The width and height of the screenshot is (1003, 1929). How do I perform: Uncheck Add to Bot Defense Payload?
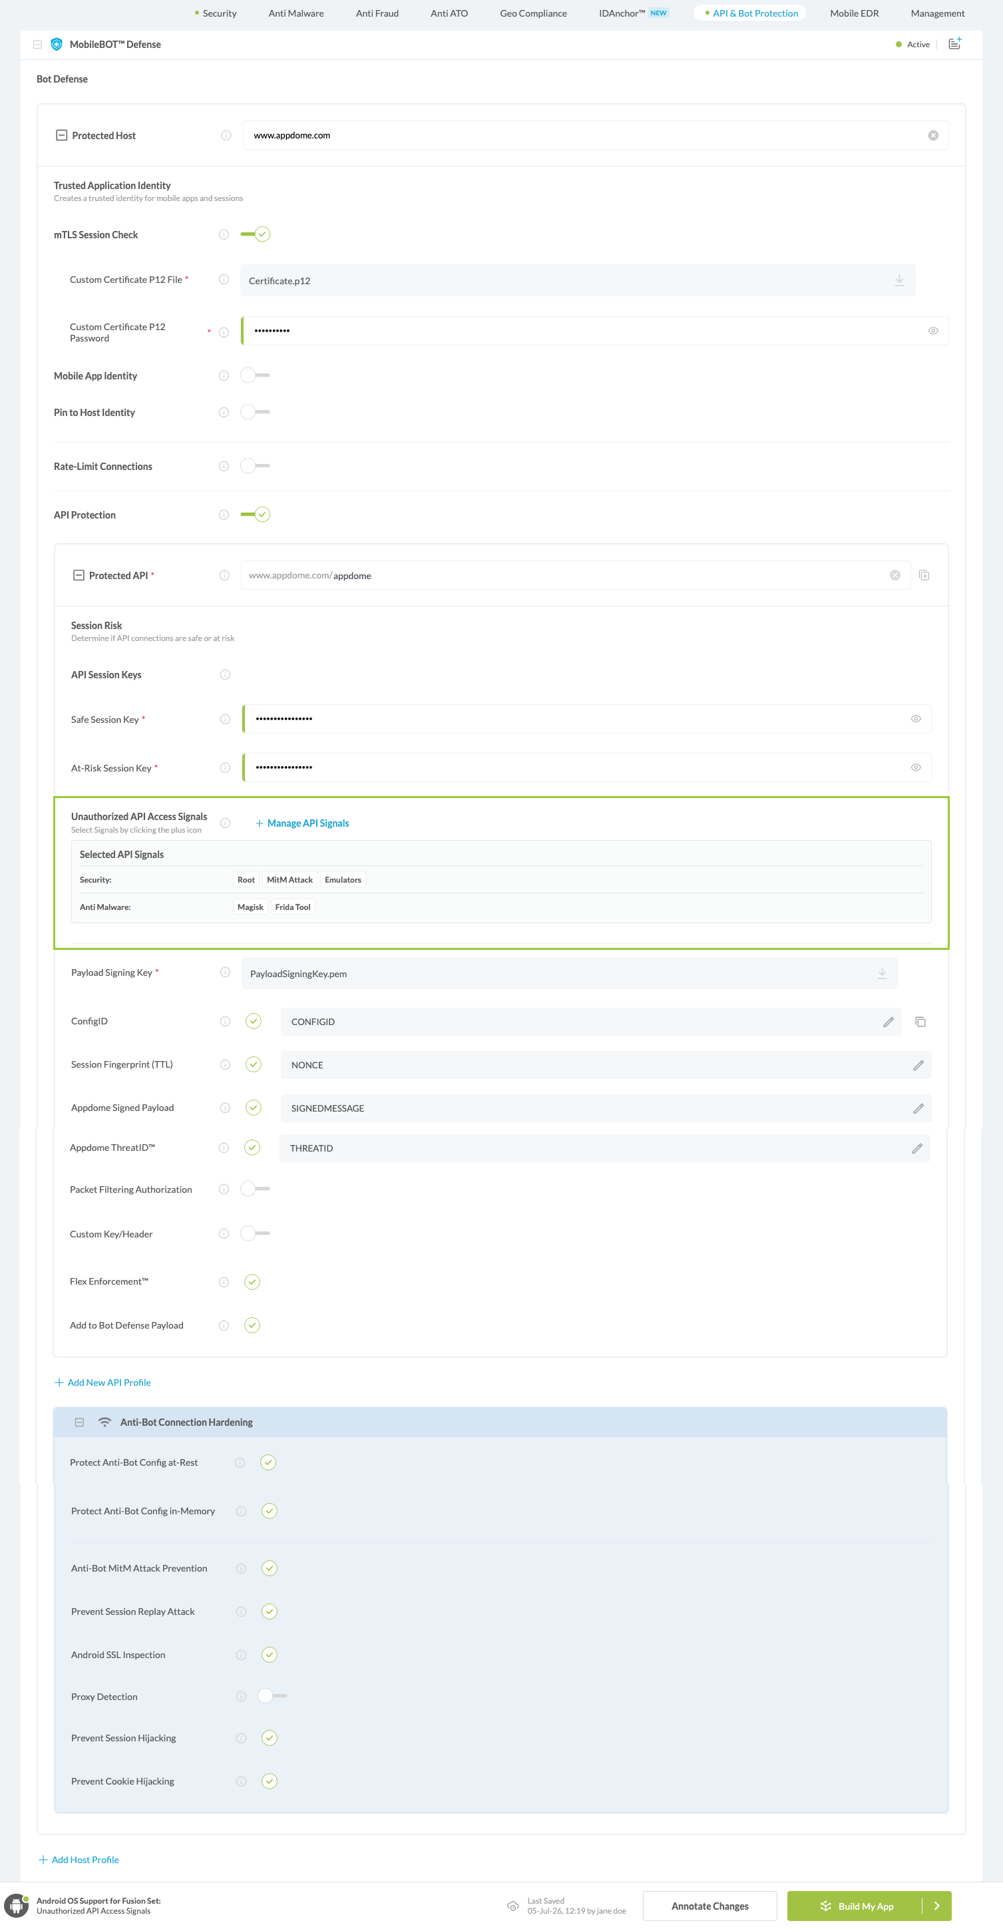[252, 1325]
